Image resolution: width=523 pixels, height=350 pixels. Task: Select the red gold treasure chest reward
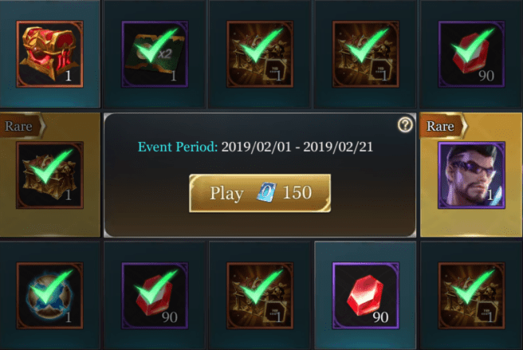[x=49, y=54]
